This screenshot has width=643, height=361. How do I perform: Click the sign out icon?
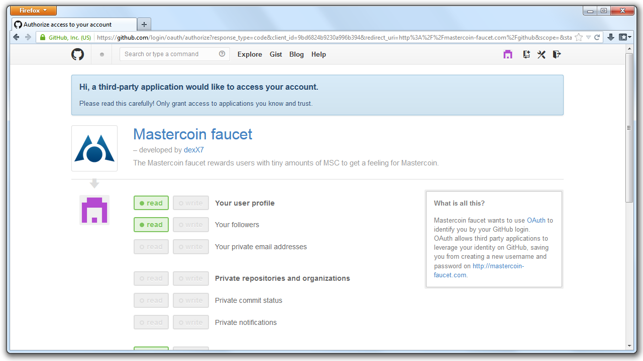pyautogui.click(x=557, y=54)
